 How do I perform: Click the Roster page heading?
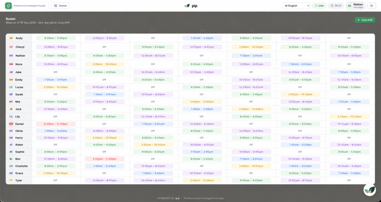(x=11, y=19)
